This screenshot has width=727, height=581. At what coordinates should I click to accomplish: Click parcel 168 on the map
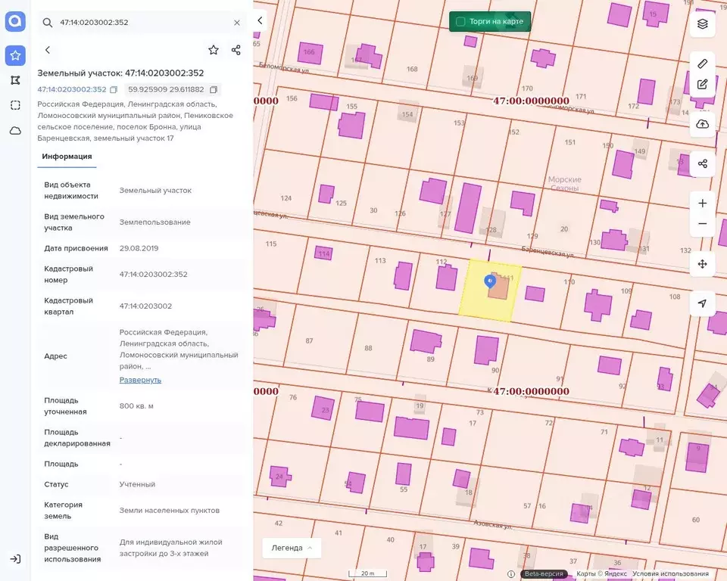(412, 69)
